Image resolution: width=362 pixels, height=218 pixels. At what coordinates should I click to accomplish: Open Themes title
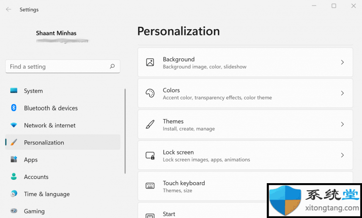pos(173,121)
